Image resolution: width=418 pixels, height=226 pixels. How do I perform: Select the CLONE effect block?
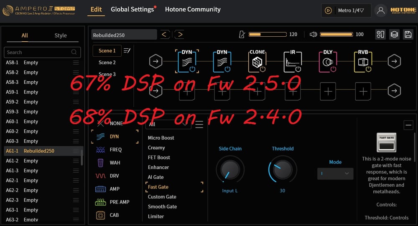pos(257,61)
